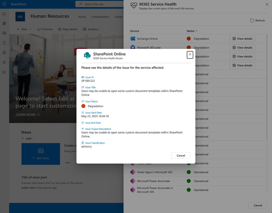The image size is (272, 213).
Task: Click the Power Automate in Microsoft 365 icon
Action: [133, 190]
